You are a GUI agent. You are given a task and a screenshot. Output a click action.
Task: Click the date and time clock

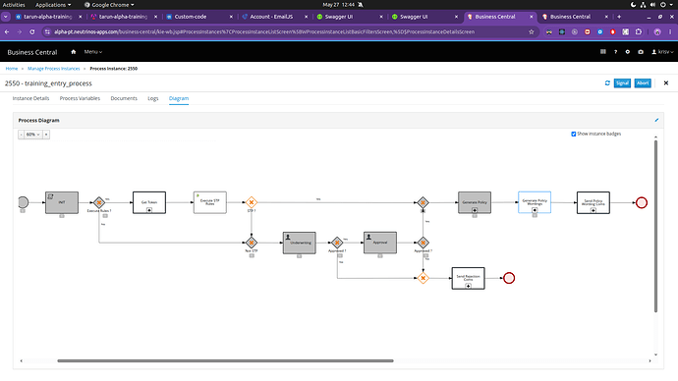(339, 5)
